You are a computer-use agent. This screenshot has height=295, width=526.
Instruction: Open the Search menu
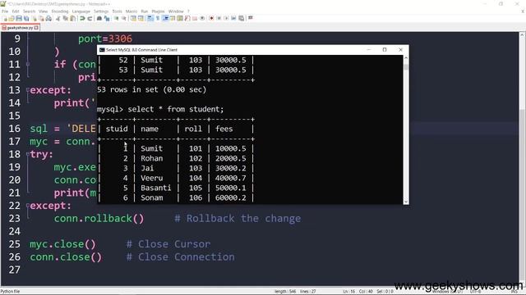30,11
